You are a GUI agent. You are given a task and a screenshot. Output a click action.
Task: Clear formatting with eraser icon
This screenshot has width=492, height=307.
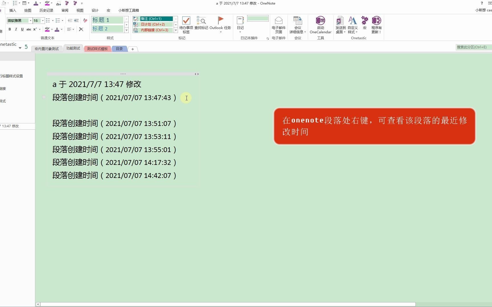(x=85, y=20)
